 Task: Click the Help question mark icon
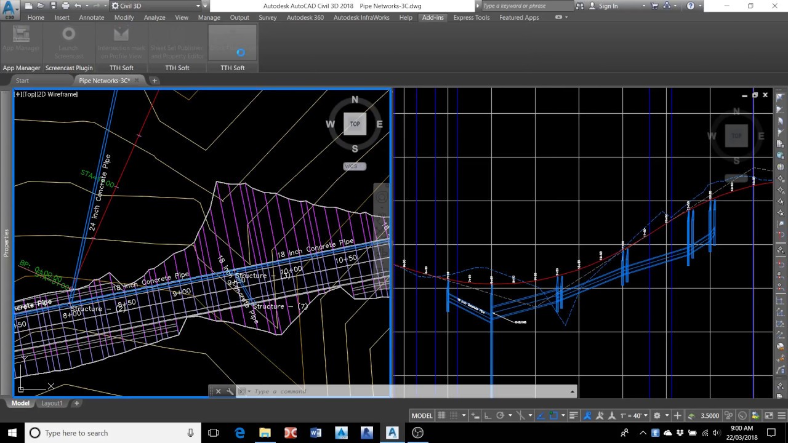pyautogui.click(x=691, y=6)
